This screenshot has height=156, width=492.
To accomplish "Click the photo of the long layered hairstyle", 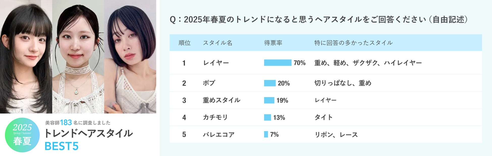I will click(26, 57).
